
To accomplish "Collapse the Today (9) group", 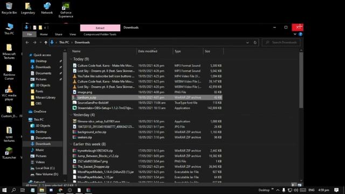I will (x=71, y=59).
